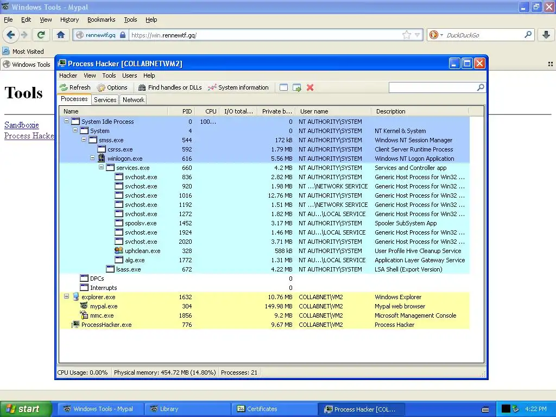Collapse the System process node
Image resolution: width=556 pixels, height=417 pixels.
[75, 130]
